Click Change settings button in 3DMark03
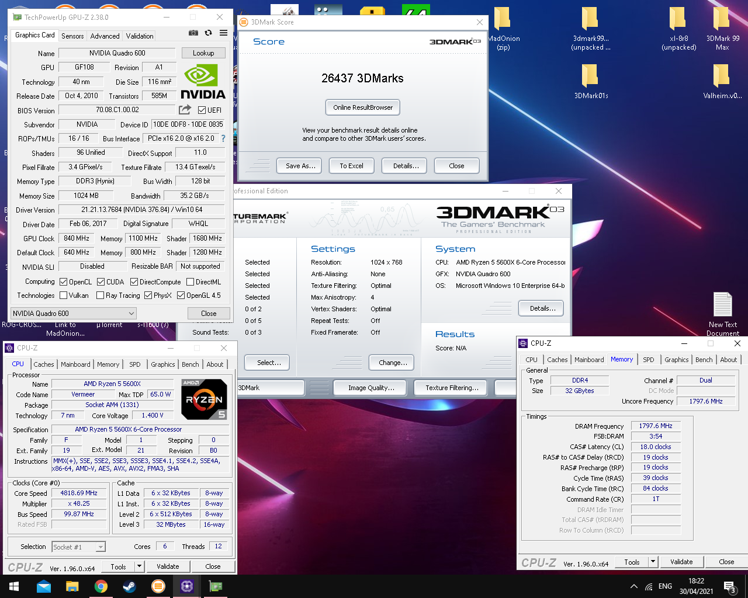This screenshot has height=598, width=748. 393,363
